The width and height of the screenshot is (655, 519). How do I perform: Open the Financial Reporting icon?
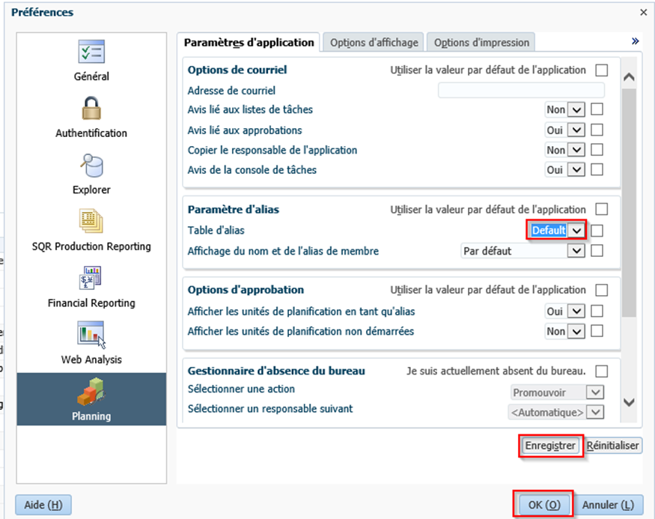(x=91, y=279)
